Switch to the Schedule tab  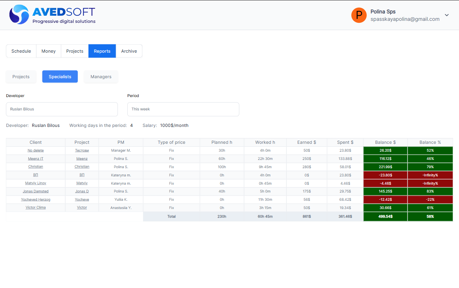point(21,51)
